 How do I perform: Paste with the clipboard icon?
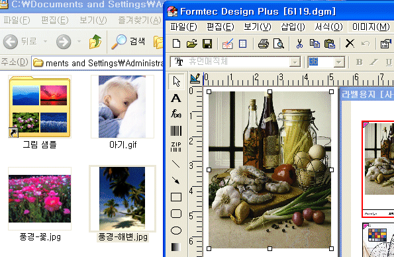point(330,44)
